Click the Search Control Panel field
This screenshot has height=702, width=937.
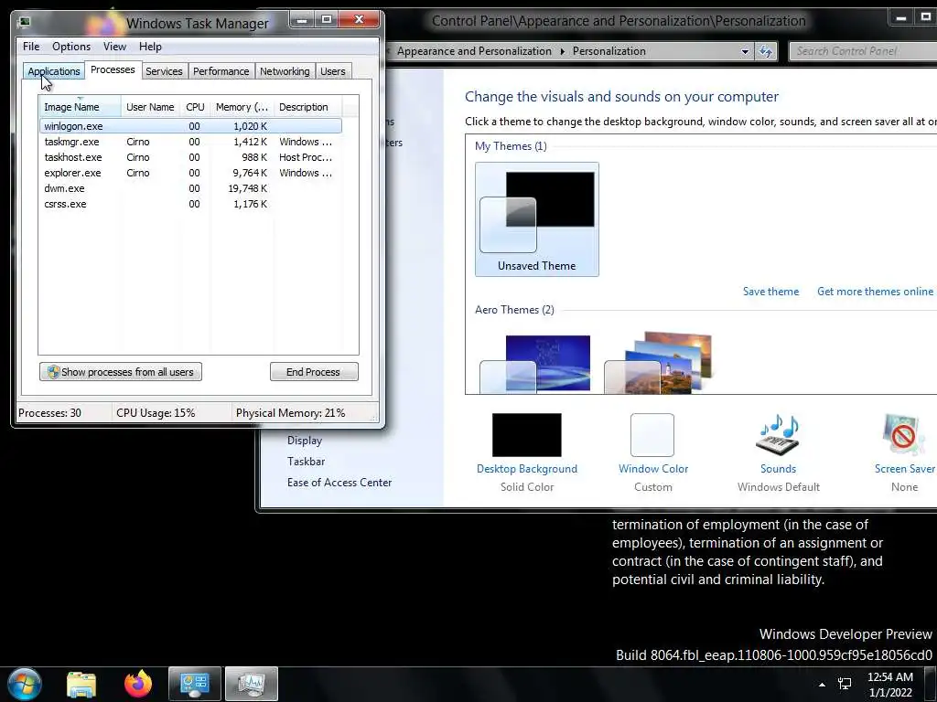(x=864, y=51)
